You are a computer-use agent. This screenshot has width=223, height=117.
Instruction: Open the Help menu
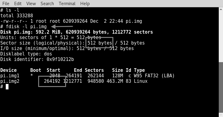pos(85,4)
